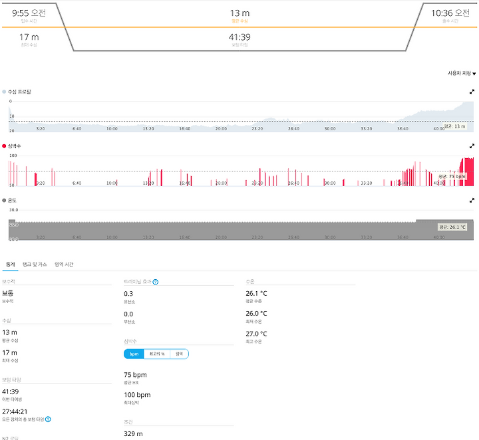Click 41:39 이번 다이빙 value in statistics

coord(11,391)
